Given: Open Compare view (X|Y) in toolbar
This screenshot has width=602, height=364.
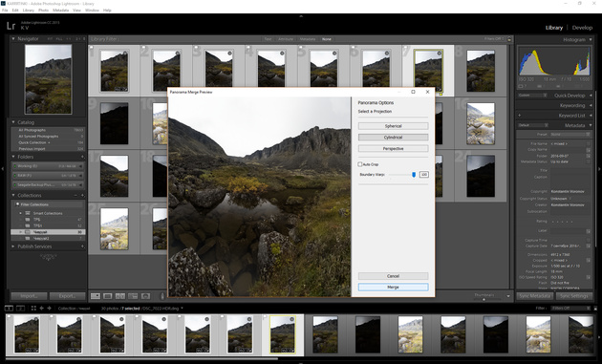Looking at the screenshot, I should [120, 296].
